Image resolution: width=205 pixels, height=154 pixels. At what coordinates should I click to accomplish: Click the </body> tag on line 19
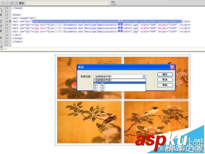17,38
